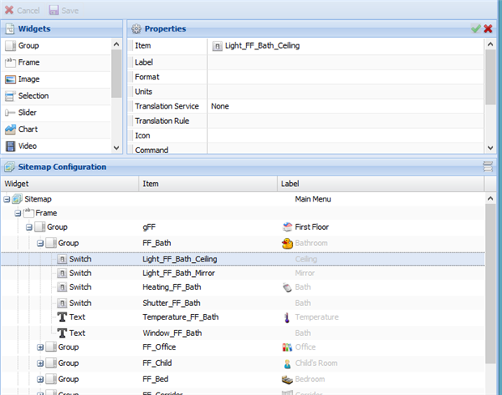Click the Cancel button
Screen dimensions: 502x395
[x=22, y=11]
